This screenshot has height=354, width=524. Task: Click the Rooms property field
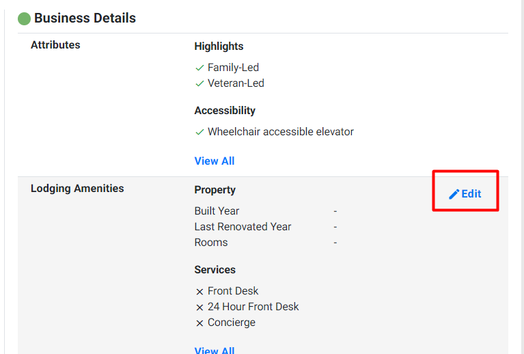[266, 243]
